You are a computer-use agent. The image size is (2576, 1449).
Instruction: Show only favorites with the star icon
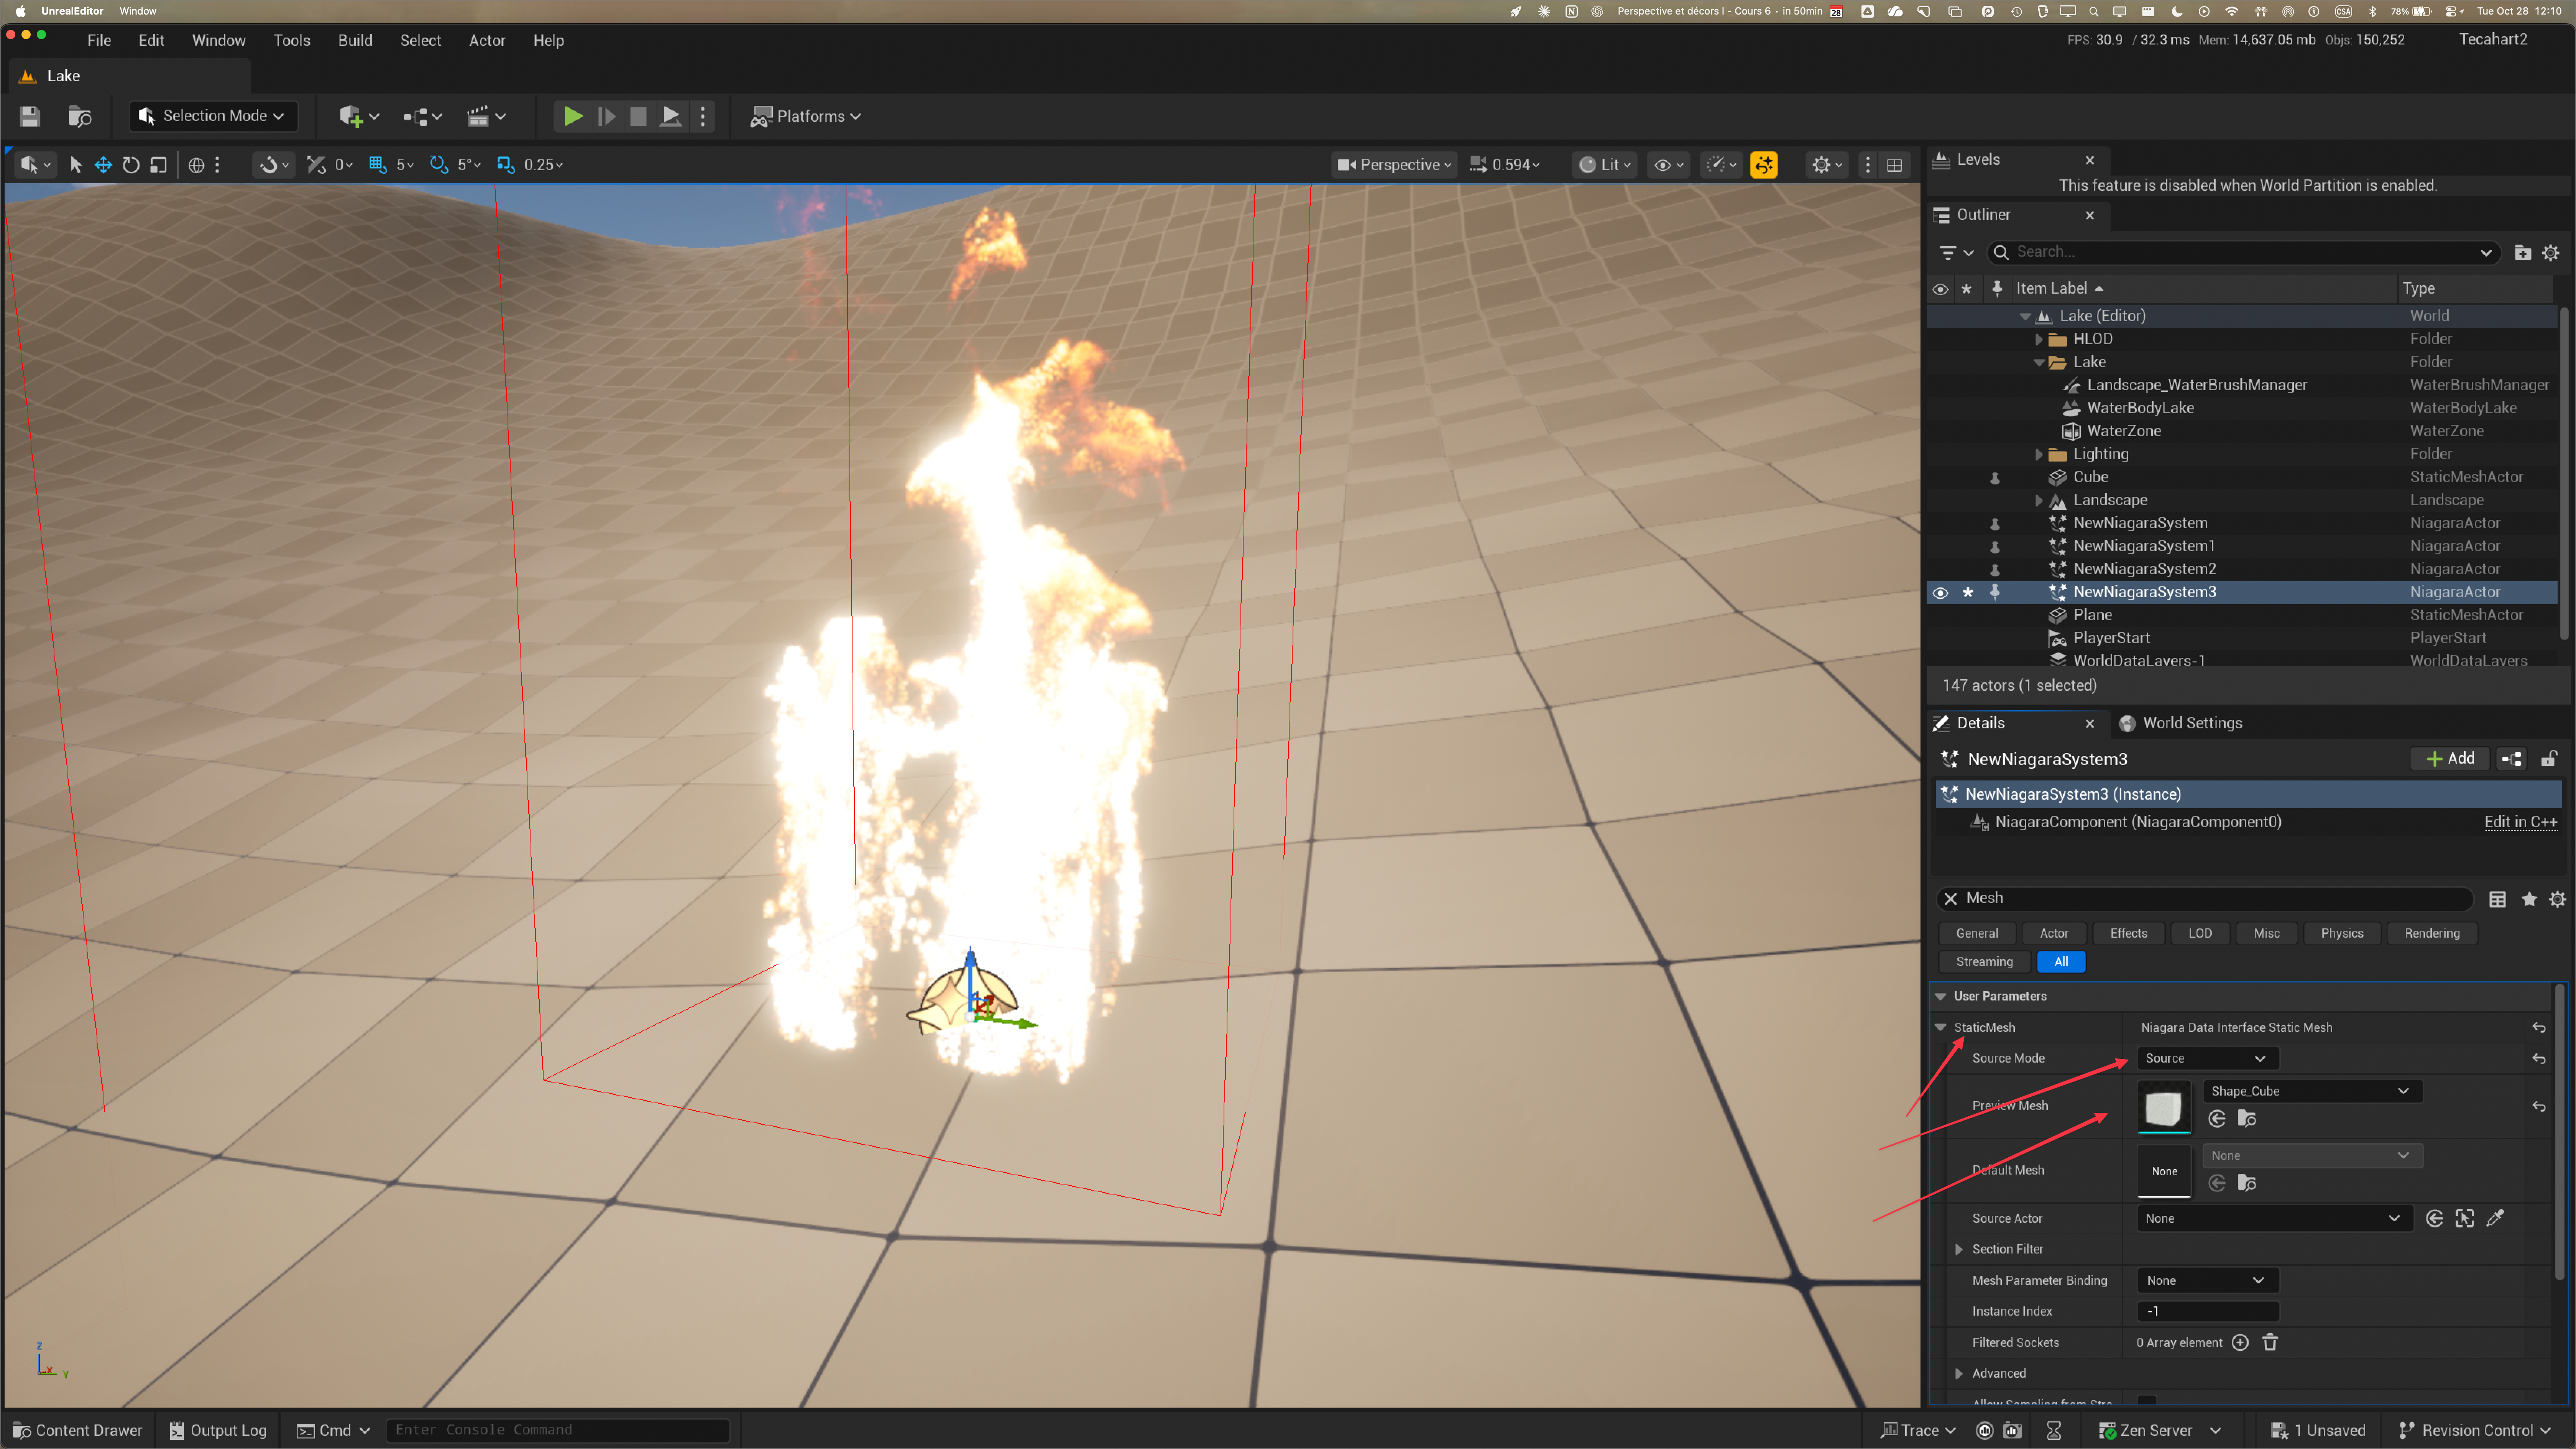[2528, 899]
